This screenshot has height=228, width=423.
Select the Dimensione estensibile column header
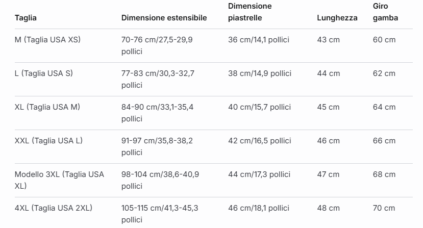(164, 18)
